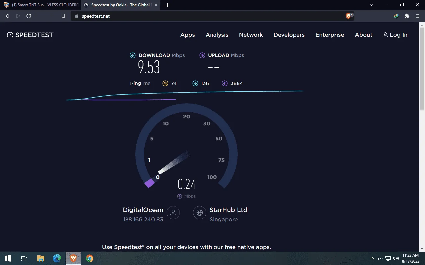
Task: Open the Network menu
Action: point(251,35)
